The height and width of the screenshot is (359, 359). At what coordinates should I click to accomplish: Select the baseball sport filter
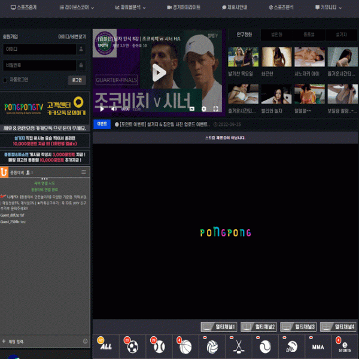159,346
